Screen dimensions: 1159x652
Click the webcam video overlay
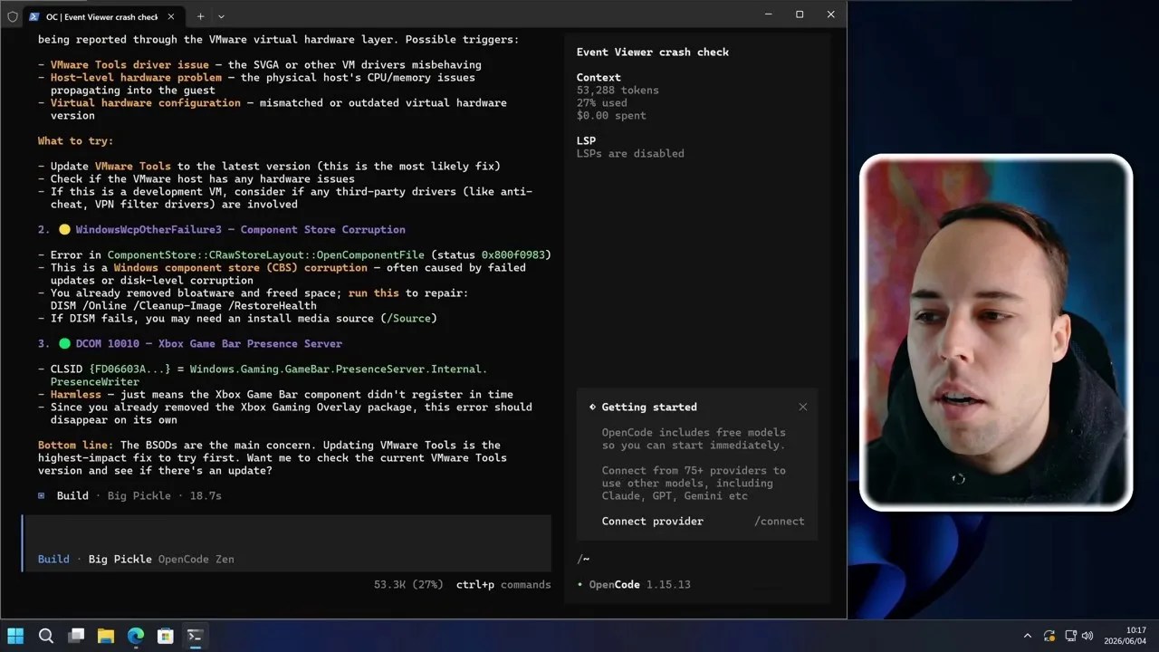tap(996, 333)
